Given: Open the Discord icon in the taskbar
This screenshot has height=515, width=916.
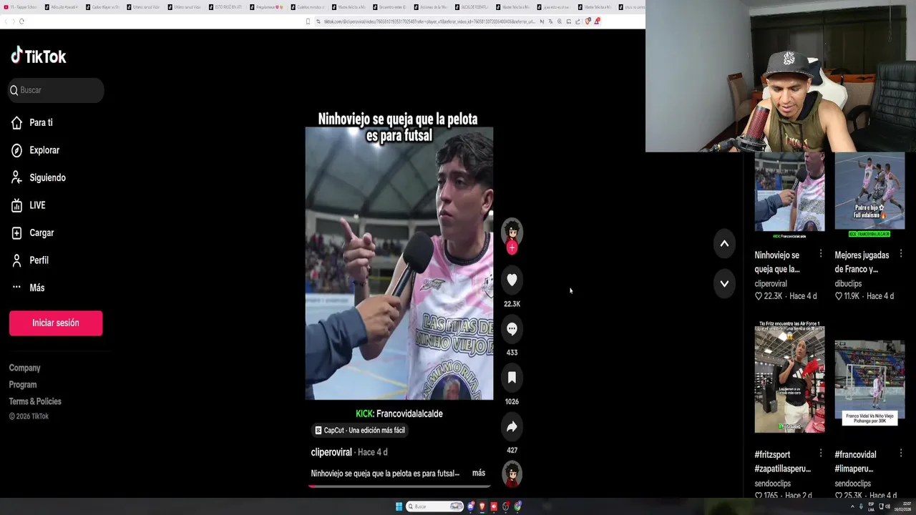Looking at the screenshot, I should pos(471,506).
